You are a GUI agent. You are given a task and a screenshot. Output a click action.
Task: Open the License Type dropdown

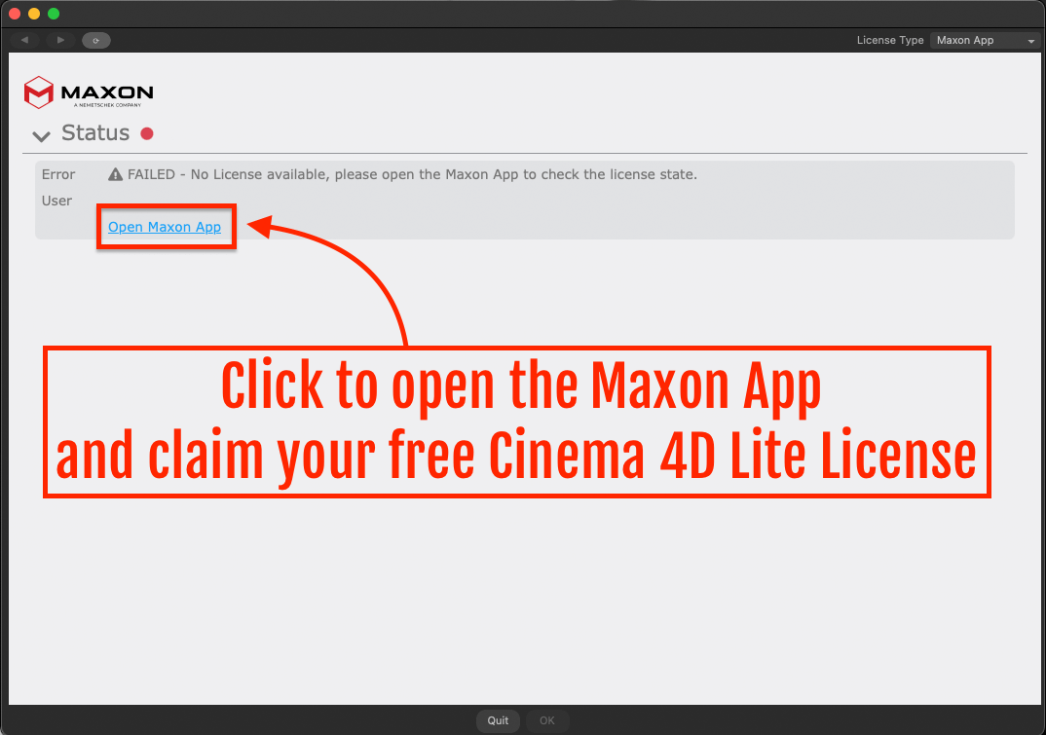pos(1029,40)
